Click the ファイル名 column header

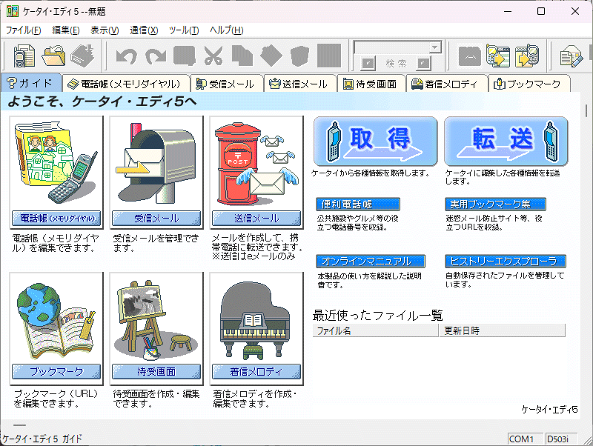pos(375,330)
